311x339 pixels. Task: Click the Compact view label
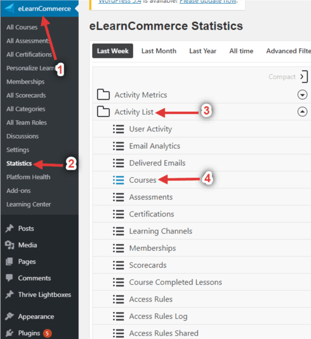point(282,76)
